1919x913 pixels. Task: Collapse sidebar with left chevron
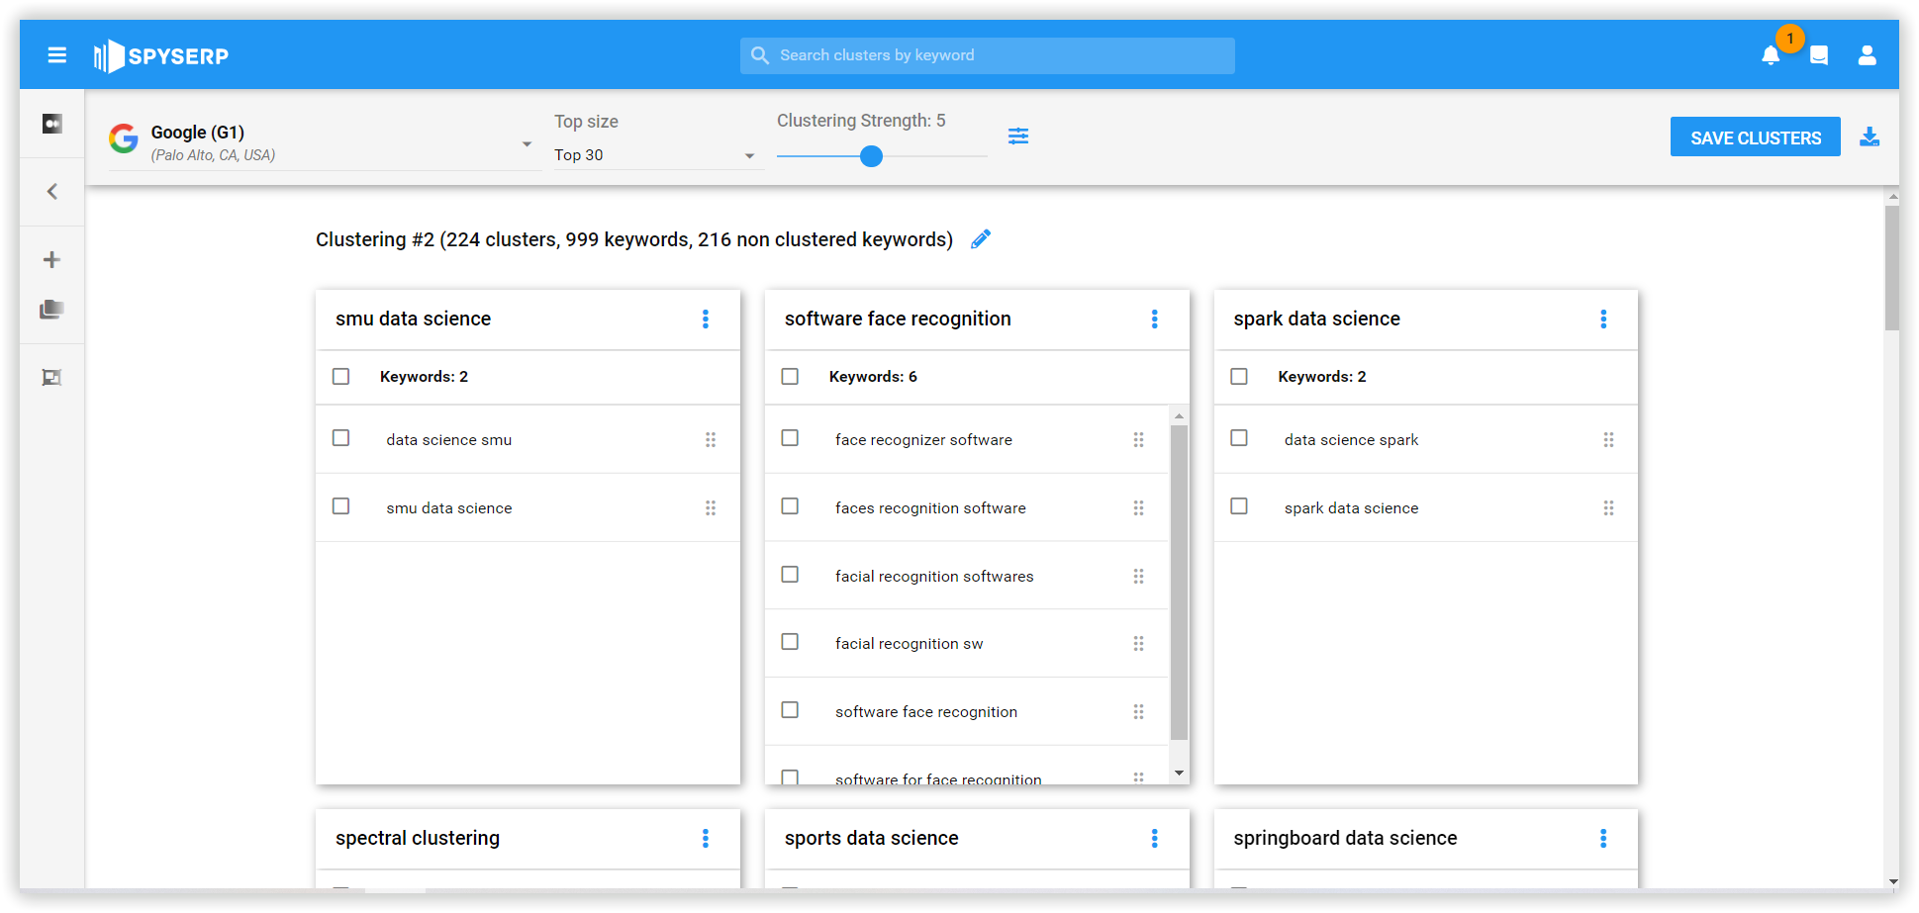point(51,192)
